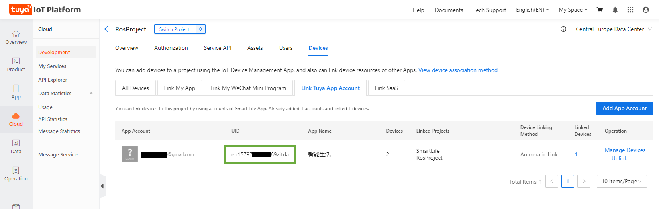659x209 pixels.
Task: Expand Central Europe Data Center selector
Action: [x=614, y=29]
